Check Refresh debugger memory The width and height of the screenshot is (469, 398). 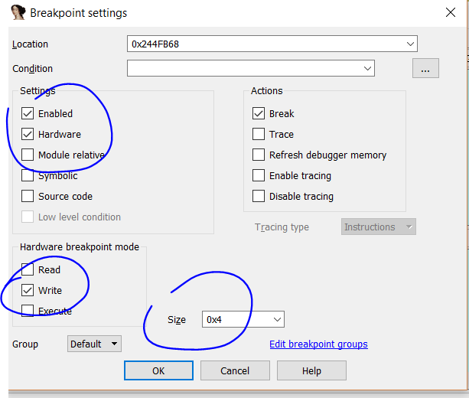(x=259, y=155)
